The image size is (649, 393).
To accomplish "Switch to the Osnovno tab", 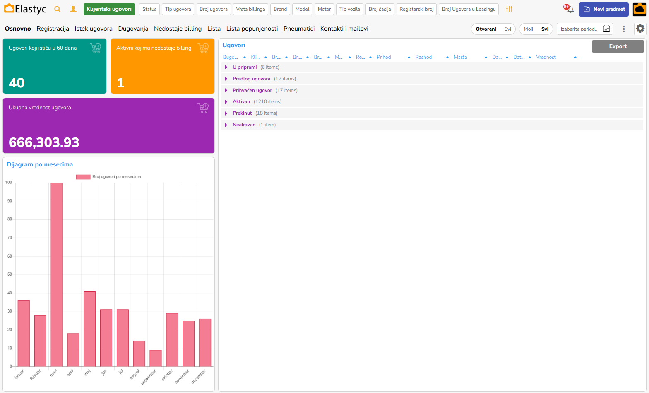I will (x=18, y=29).
